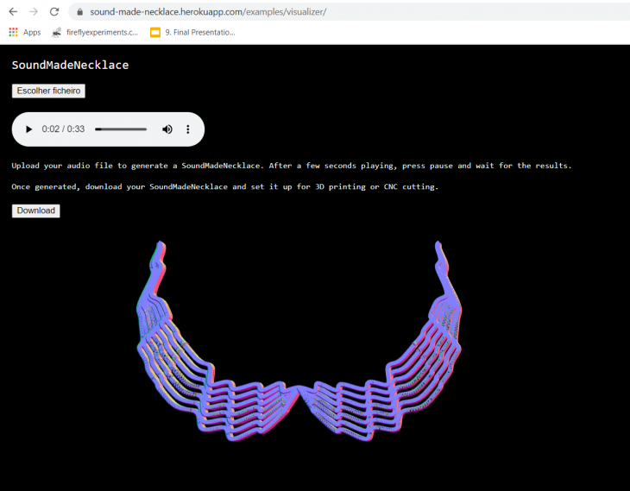Mute the audio with the speaker icon
The width and height of the screenshot is (630, 491).
coord(167,129)
